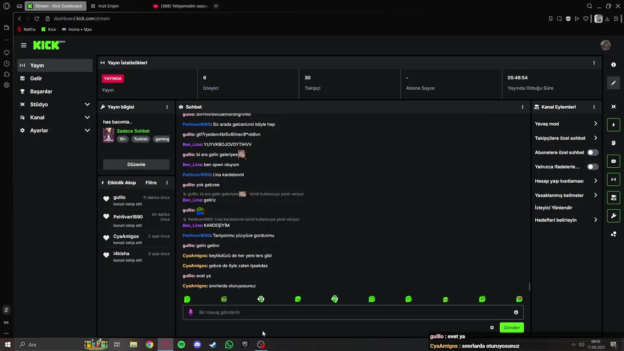Open WhatsApp from the taskbar
The height and width of the screenshot is (351, 624).
point(229,345)
